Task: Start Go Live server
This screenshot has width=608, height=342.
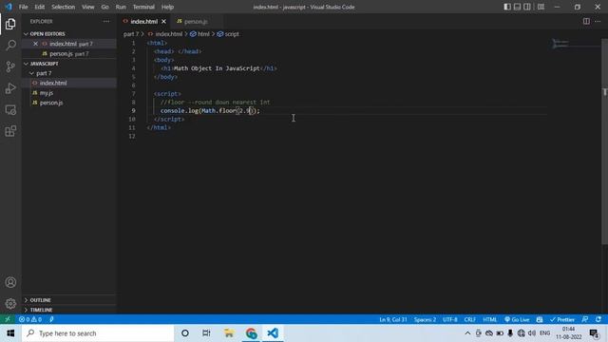Action: (517, 319)
